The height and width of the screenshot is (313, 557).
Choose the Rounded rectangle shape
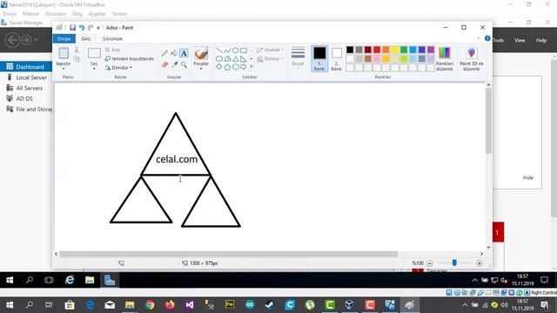(219, 58)
